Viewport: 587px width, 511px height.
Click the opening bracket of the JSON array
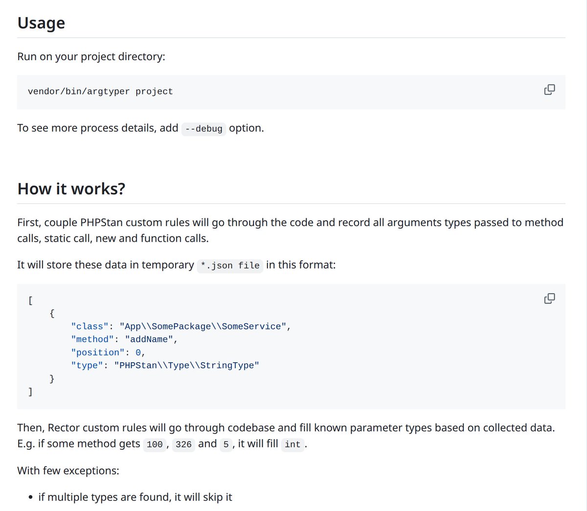coord(30,301)
